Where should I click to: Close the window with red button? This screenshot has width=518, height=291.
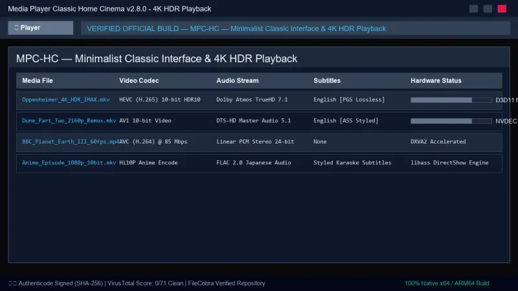[502, 9]
